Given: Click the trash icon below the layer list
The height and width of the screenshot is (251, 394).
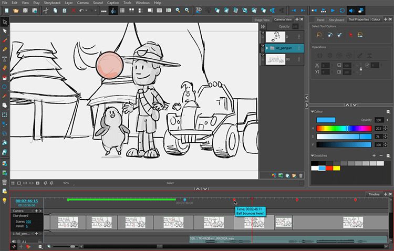Looking at the screenshot, I should pyautogui.click(x=300, y=175).
